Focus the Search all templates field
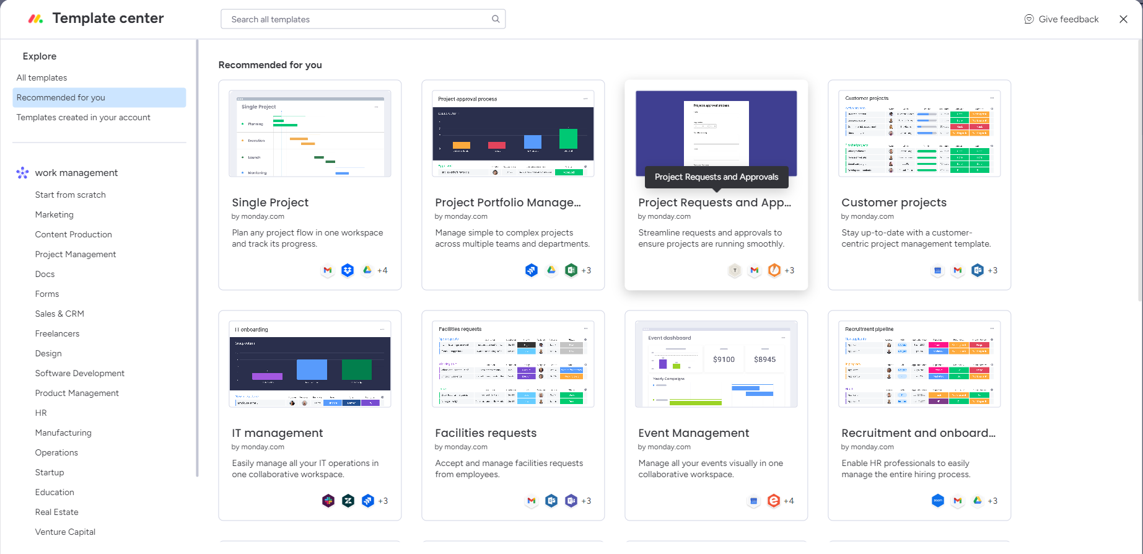 pyautogui.click(x=363, y=19)
